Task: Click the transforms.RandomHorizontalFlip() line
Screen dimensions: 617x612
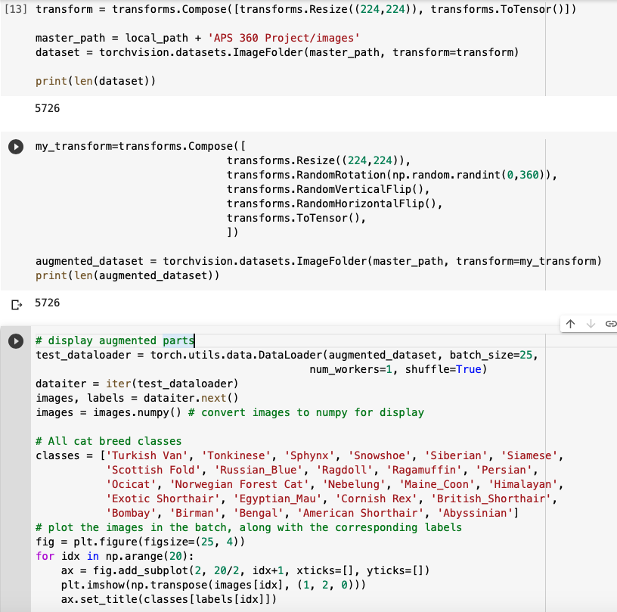Action: (334, 203)
